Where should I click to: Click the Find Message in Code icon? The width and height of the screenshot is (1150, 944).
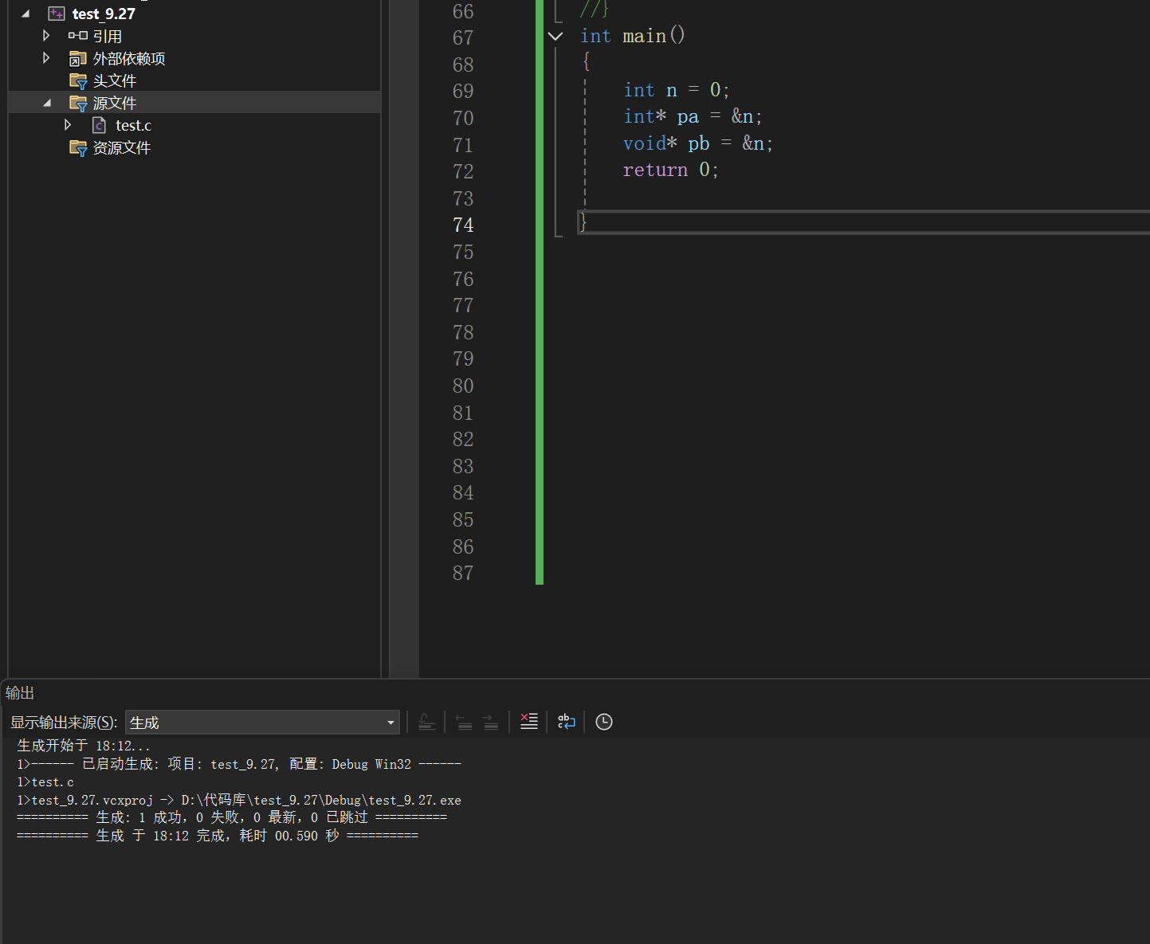tap(426, 722)
